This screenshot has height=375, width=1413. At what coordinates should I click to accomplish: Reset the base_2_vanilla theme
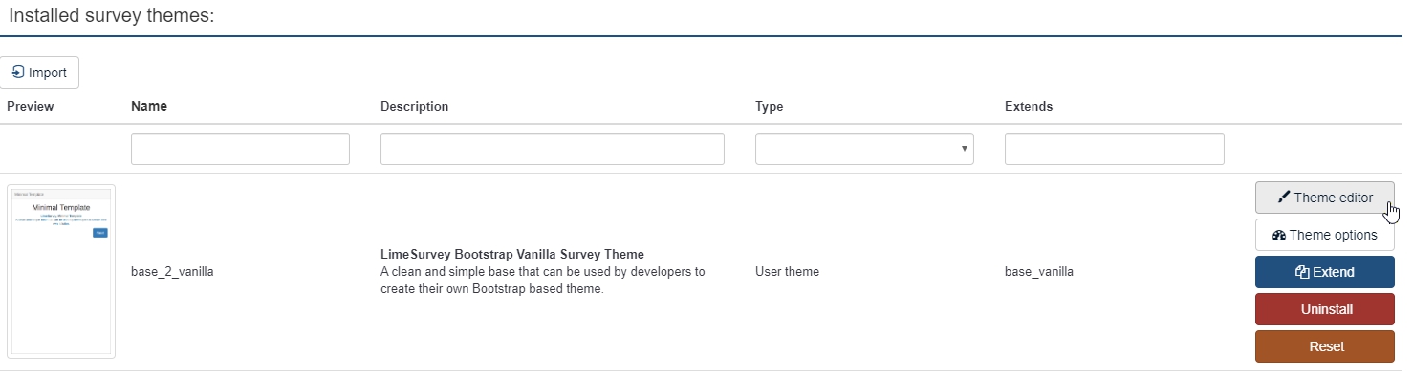tap(1325, 346)
